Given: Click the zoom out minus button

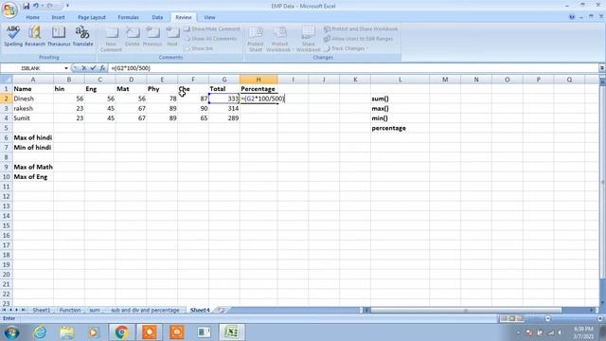Looking at the screenshot, I should (547, 318).
